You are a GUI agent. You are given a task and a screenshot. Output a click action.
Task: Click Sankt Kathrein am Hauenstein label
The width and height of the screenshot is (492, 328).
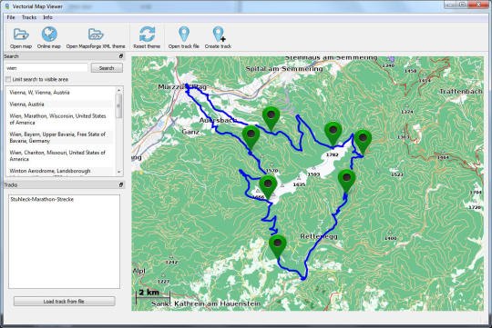click(x=206, y=303)
